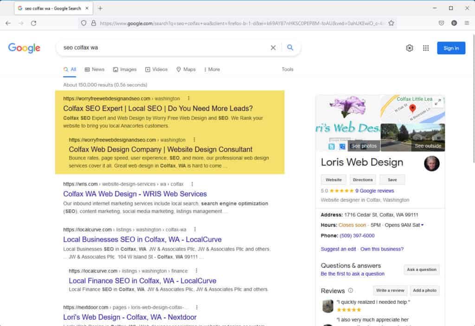Switch to the Videos tab
Viewport: 475px width, 326px height.
coord(156,70)
